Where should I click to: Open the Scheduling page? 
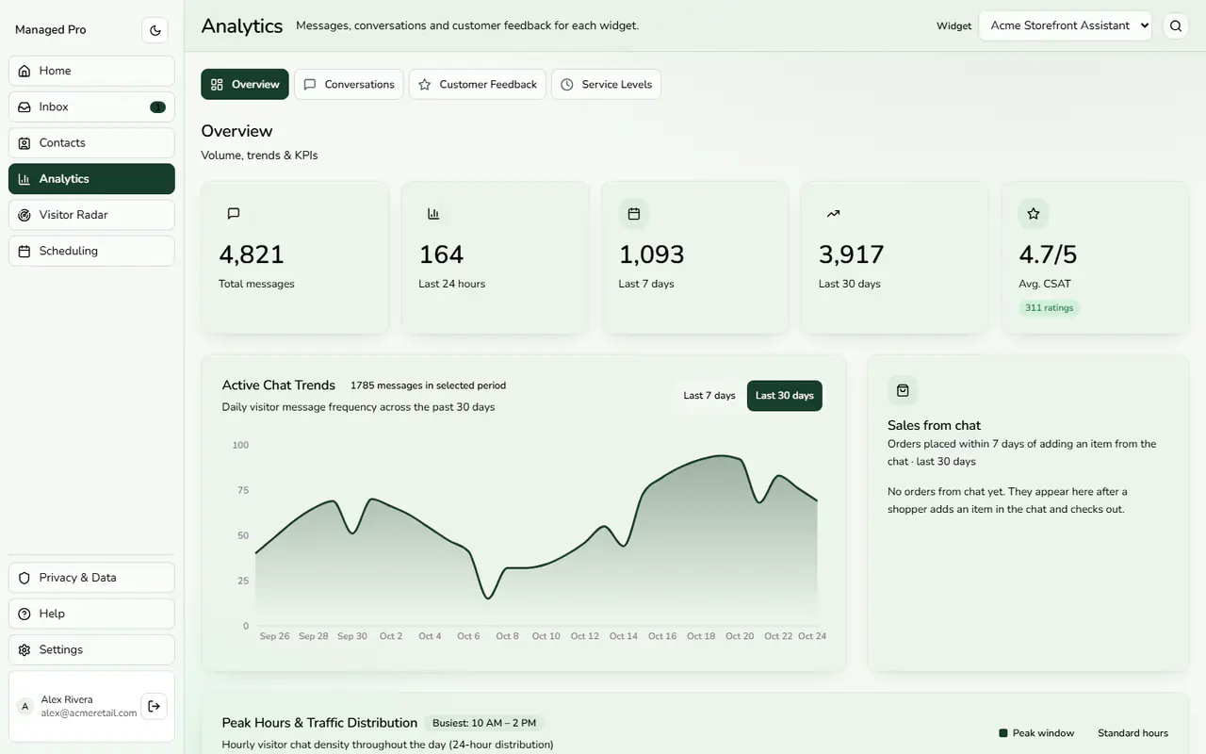[91, 251]
